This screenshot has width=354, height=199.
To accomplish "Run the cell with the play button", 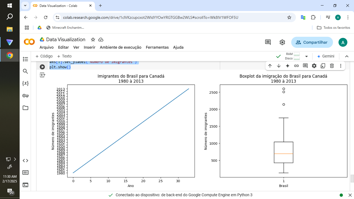I will (x=42, y=67).
